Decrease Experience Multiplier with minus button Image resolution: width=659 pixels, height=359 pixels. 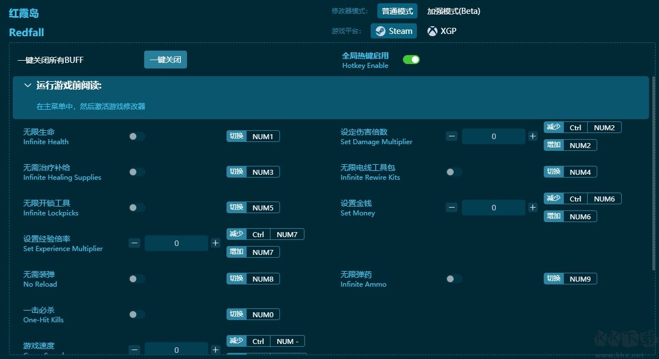point(135,243)
